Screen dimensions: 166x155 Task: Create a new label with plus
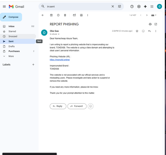click(x=33, y=64)
